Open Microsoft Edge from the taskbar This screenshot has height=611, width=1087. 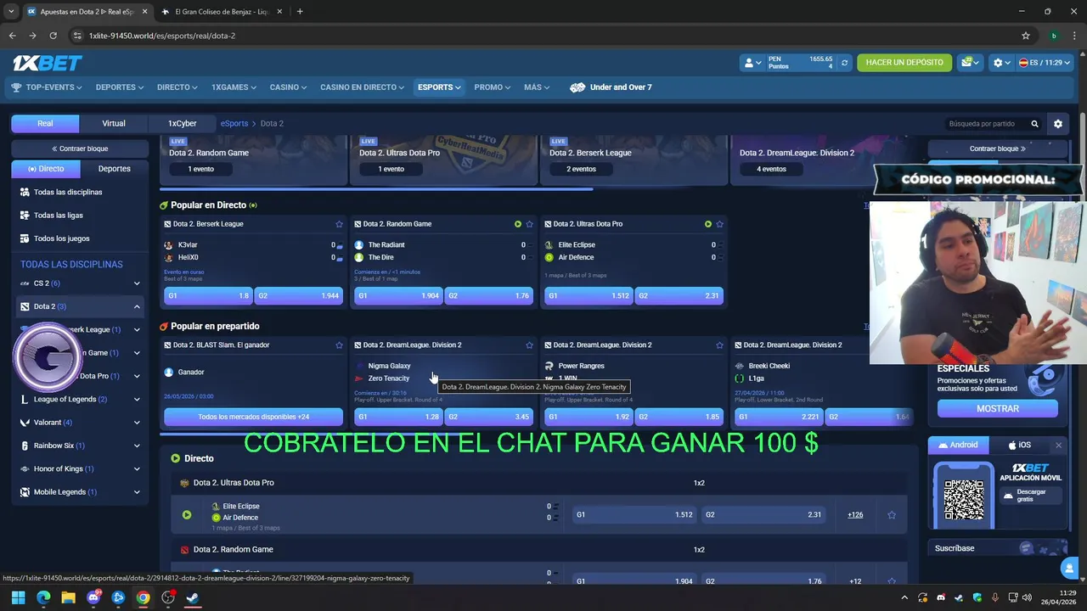point(43,597)
